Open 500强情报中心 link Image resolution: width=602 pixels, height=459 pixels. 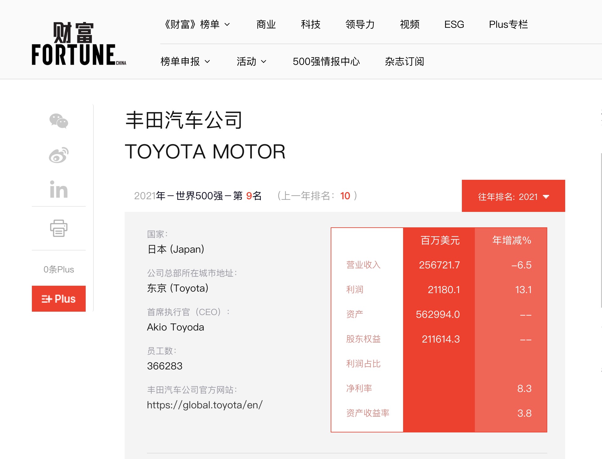326,61
